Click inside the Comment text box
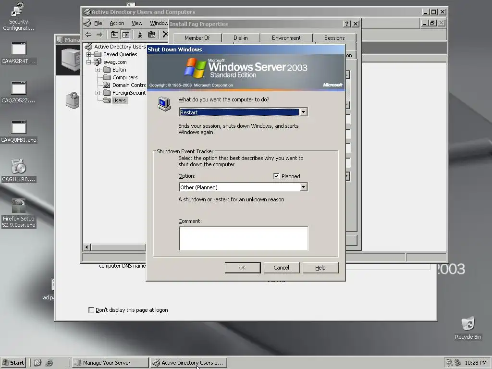This screenshot has height=369, width=492. tap(244, 239)
